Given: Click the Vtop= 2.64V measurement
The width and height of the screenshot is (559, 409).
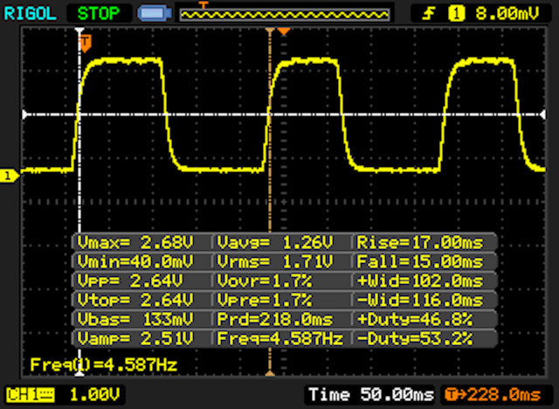Looking at the screenshot, I should point(135,300).
